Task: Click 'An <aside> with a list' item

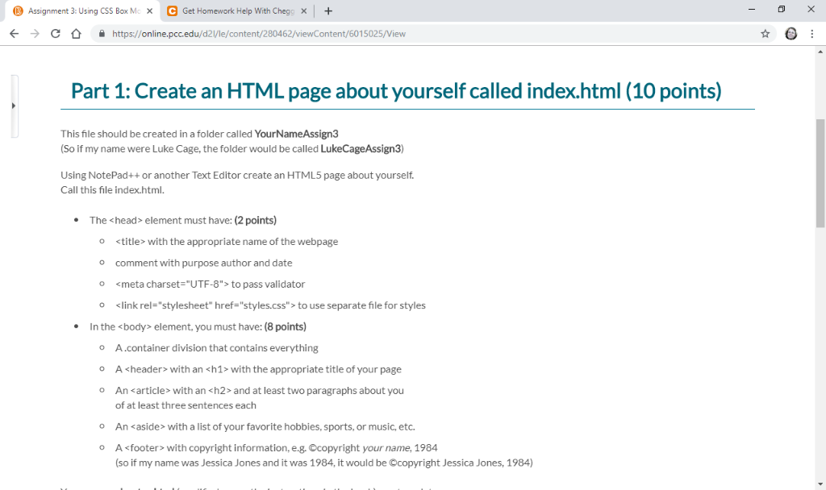Action: [x=265, y=427]
